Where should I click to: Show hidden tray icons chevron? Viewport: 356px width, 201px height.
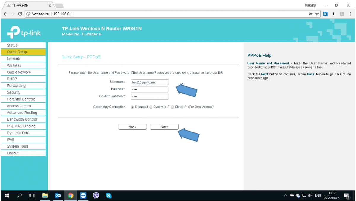tap(285, 196)
